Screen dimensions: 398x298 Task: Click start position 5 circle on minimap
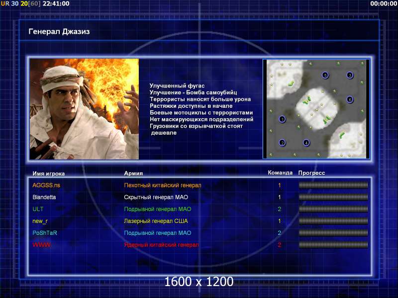(x=325, y=75)
